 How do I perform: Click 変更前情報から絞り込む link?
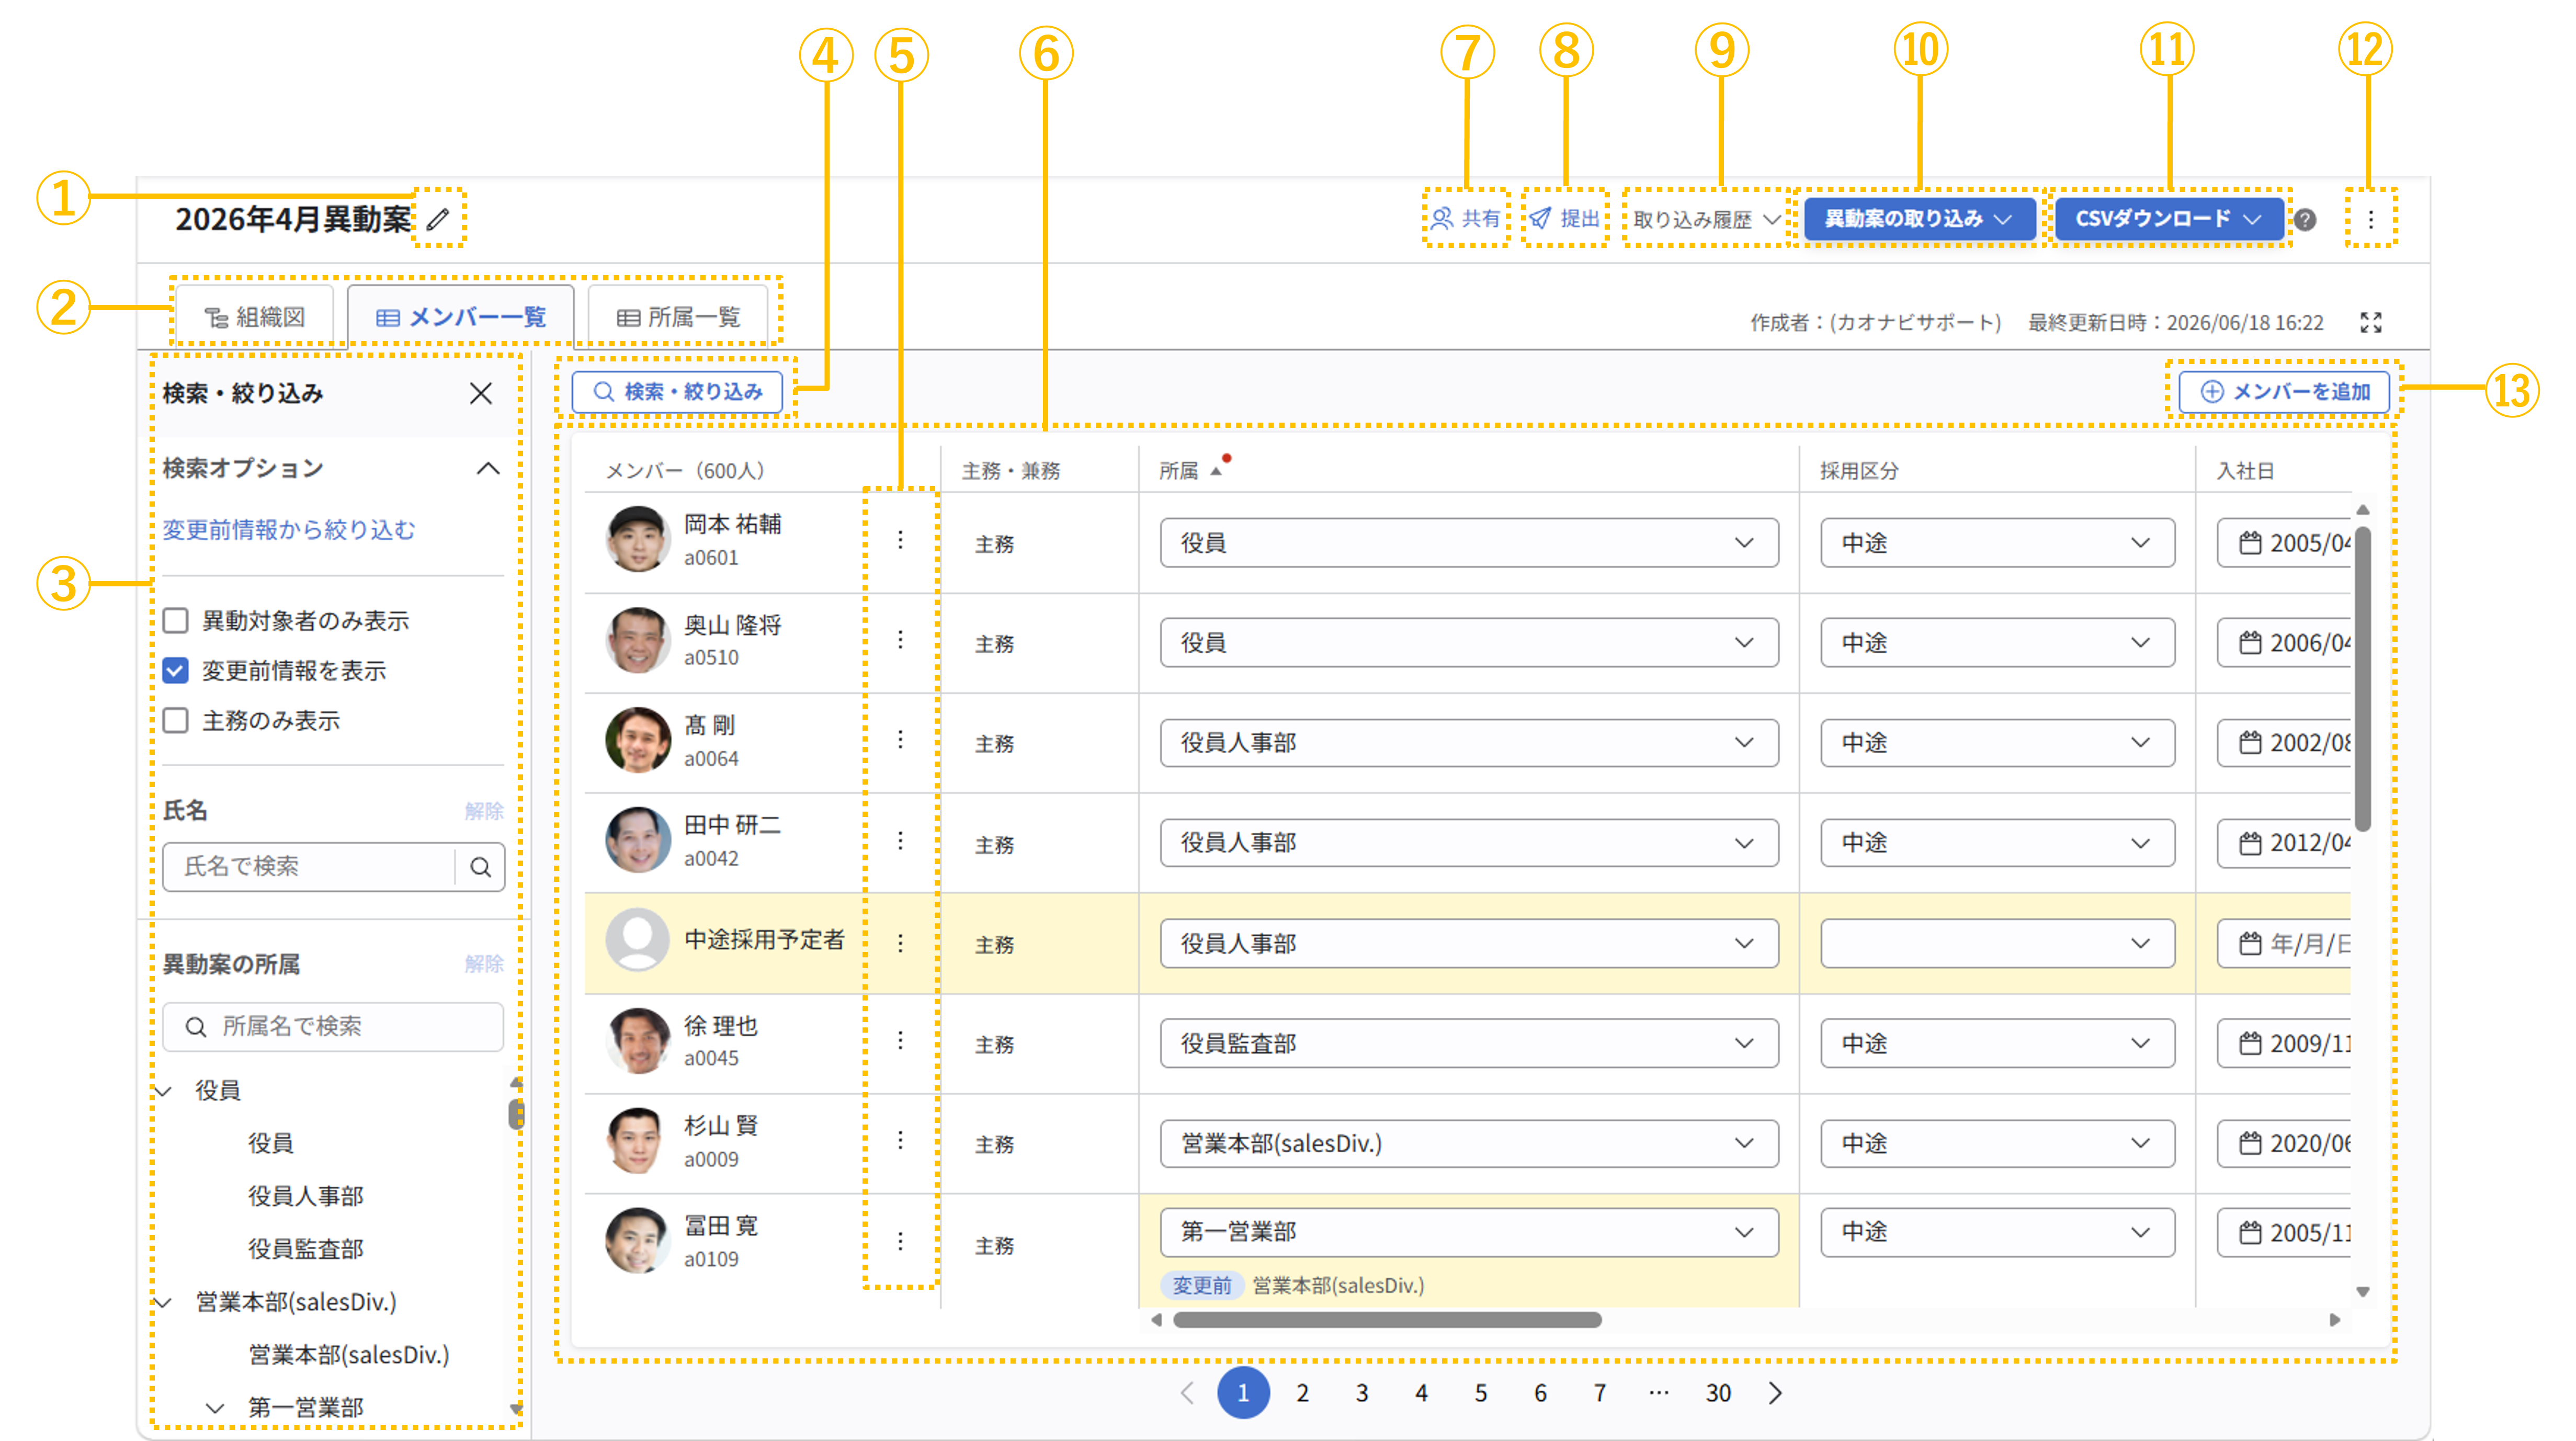pos(289,529)
